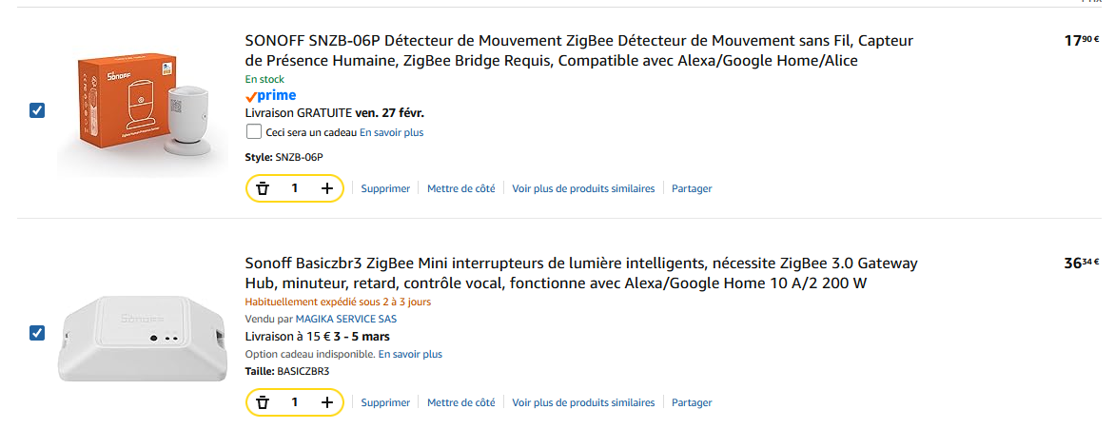
Task: Click 'Mettre de côté' for SNZB-06P detector
Action: (460, 188)
